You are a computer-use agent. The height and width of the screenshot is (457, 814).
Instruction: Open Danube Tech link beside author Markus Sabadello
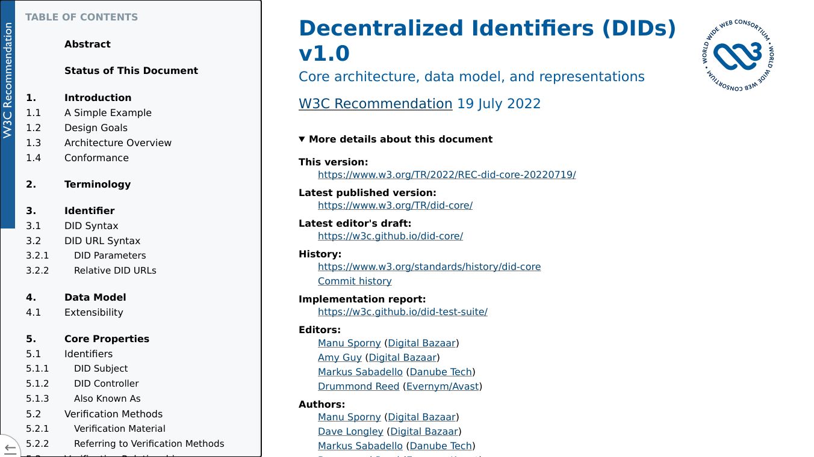pos(441,446)
